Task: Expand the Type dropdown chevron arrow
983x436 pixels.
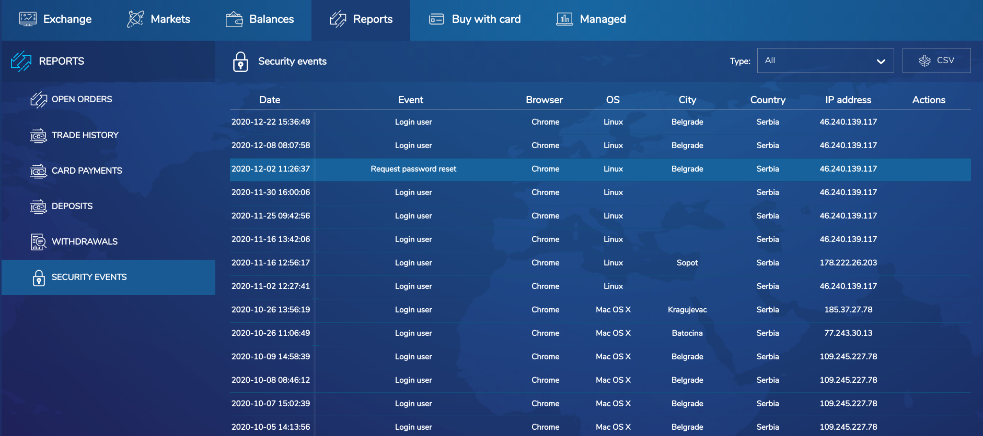Action: pyautogui.click(x=881, y=62)
